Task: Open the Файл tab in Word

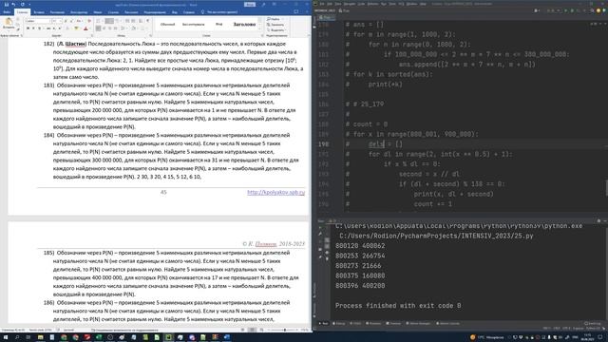Action: 7,12
